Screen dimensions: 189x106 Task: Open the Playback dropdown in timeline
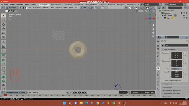click(13, 92)
